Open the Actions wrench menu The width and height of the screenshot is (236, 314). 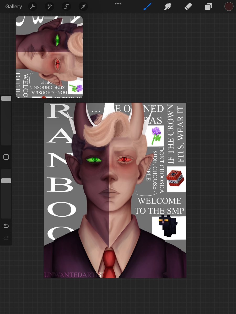(33, 7)
